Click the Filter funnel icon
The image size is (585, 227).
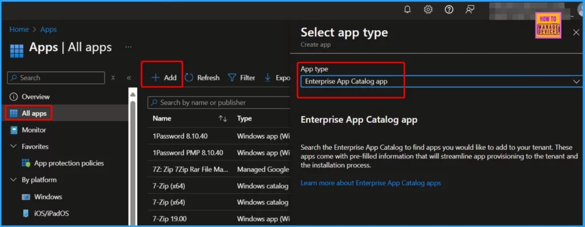point(232,78)
